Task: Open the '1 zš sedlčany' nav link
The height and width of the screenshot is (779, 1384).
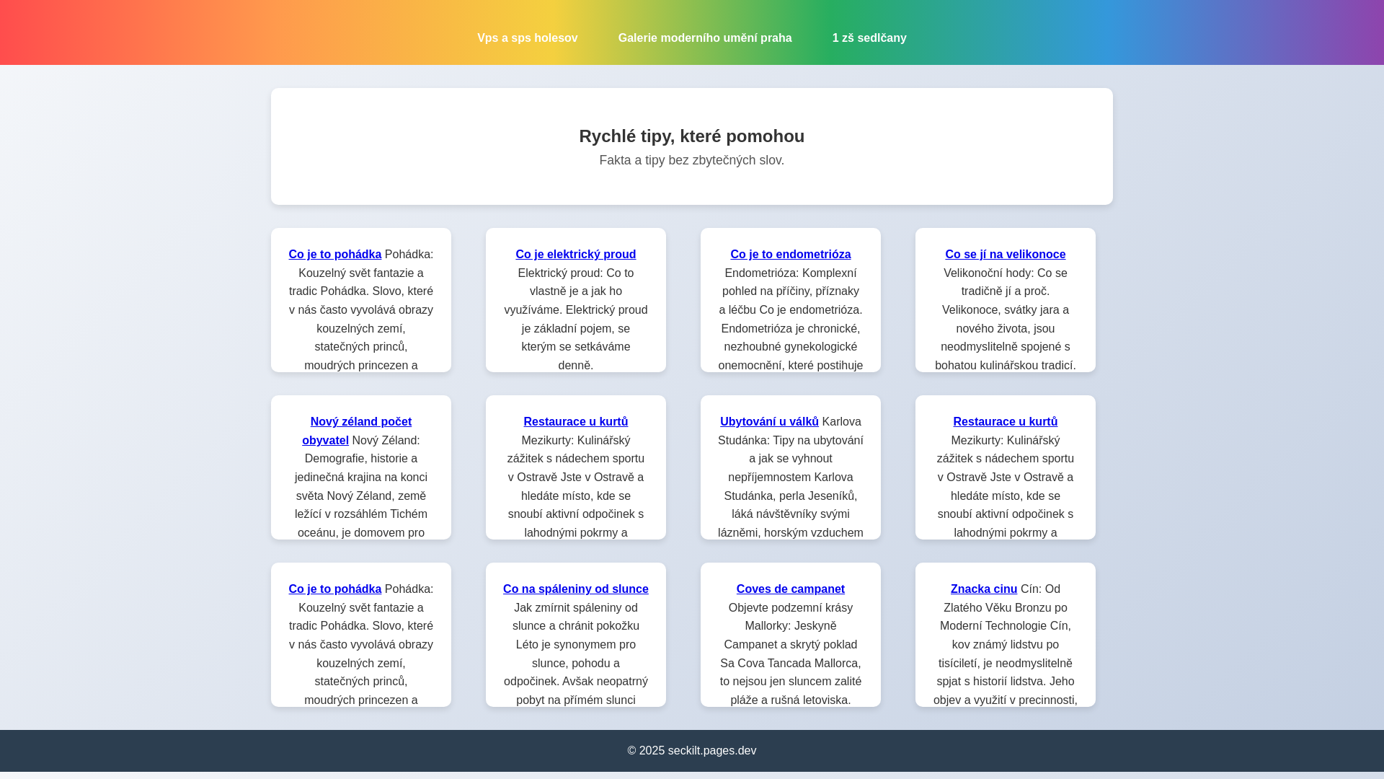Action: pyautogui.click(x=869, y=38)
